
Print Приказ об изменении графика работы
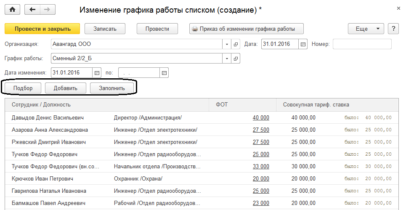pyautogui.click(x=246, y=29)
